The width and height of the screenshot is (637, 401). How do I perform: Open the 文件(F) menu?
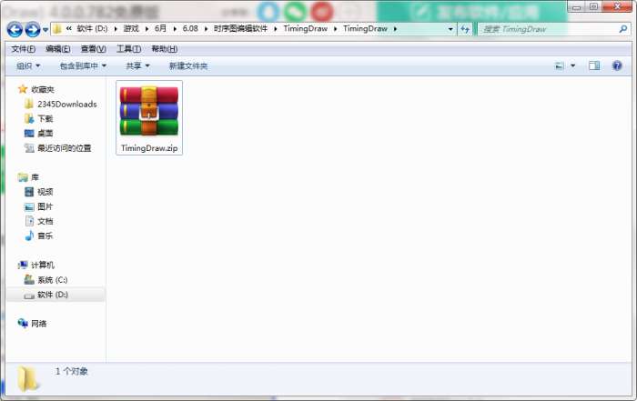coord(23,49)
